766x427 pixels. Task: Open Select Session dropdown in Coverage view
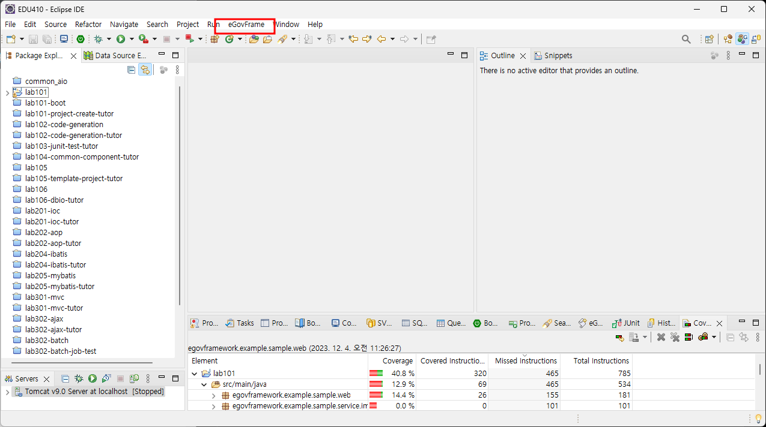(714, 337)
